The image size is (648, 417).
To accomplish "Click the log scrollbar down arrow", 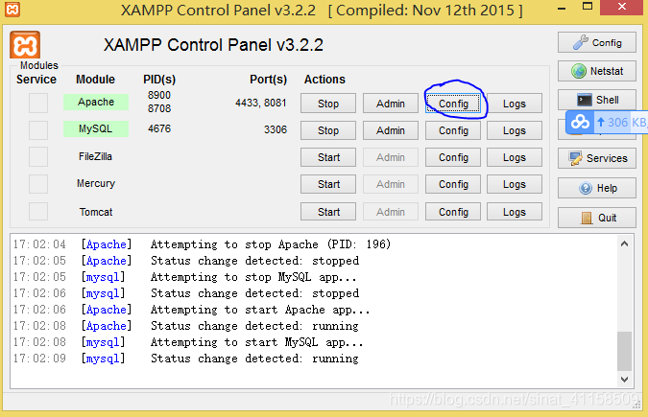I will (624, 380).
